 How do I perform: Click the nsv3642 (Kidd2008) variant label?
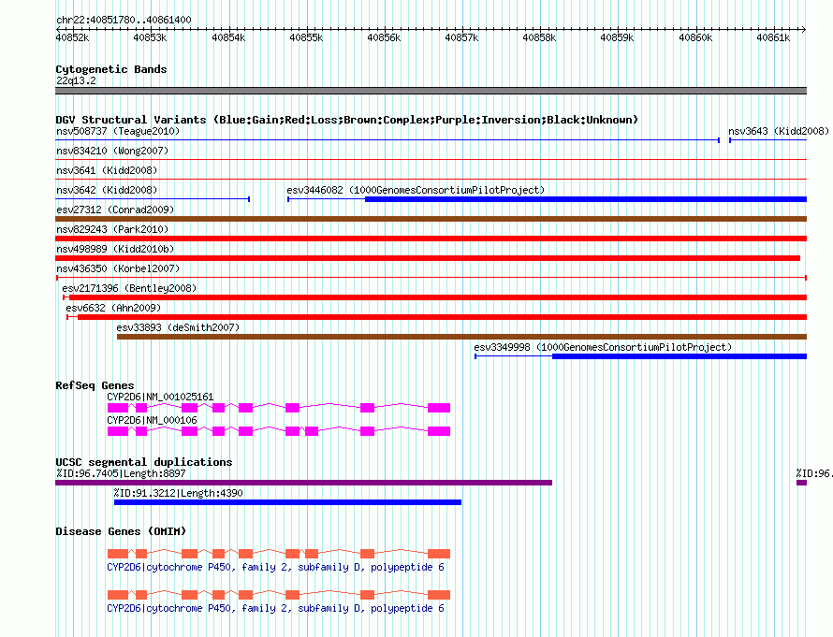[107, 190]
